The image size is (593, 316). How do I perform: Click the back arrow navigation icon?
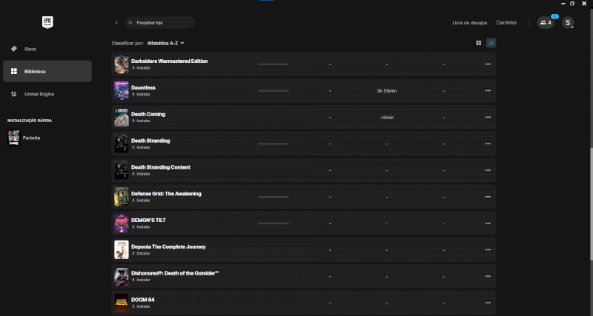click(116, 23)
